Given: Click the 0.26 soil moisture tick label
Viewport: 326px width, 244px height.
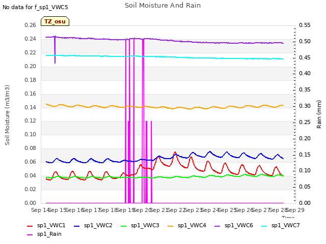Looking at the screenshot, I should 31,25.
